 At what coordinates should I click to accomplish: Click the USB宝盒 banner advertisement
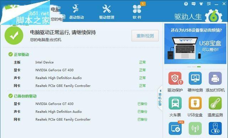[x=195, y=44]
